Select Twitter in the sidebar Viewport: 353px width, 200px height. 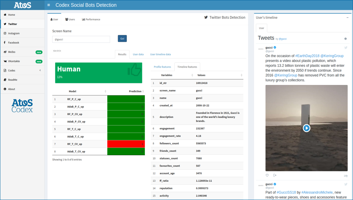point(22,24)
